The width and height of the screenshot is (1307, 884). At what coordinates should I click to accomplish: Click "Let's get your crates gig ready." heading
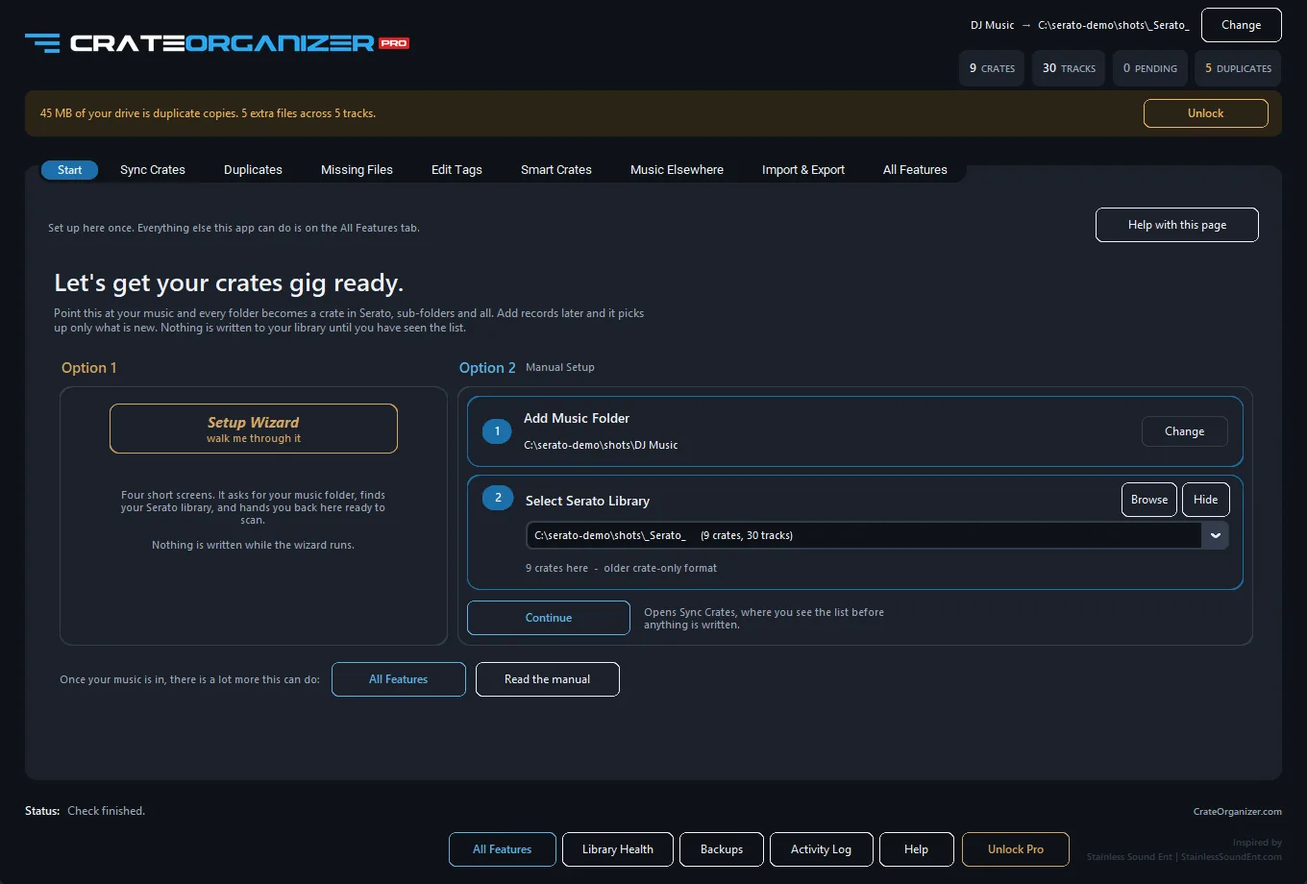point(229,282)
